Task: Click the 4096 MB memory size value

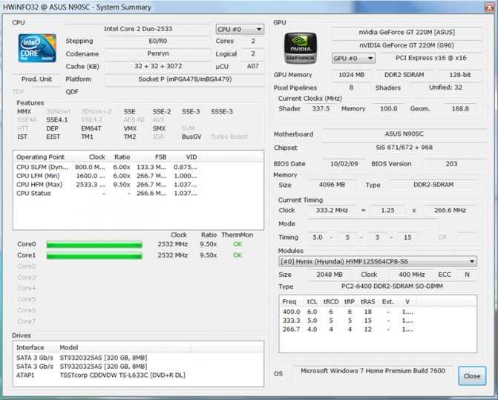Action: (x=332, y=185)
